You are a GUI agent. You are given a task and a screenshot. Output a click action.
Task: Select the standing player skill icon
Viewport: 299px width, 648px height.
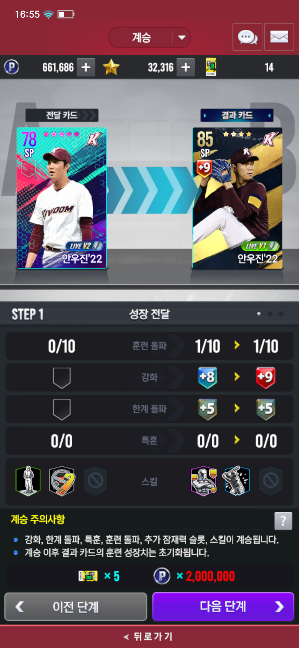click(28, 481)
